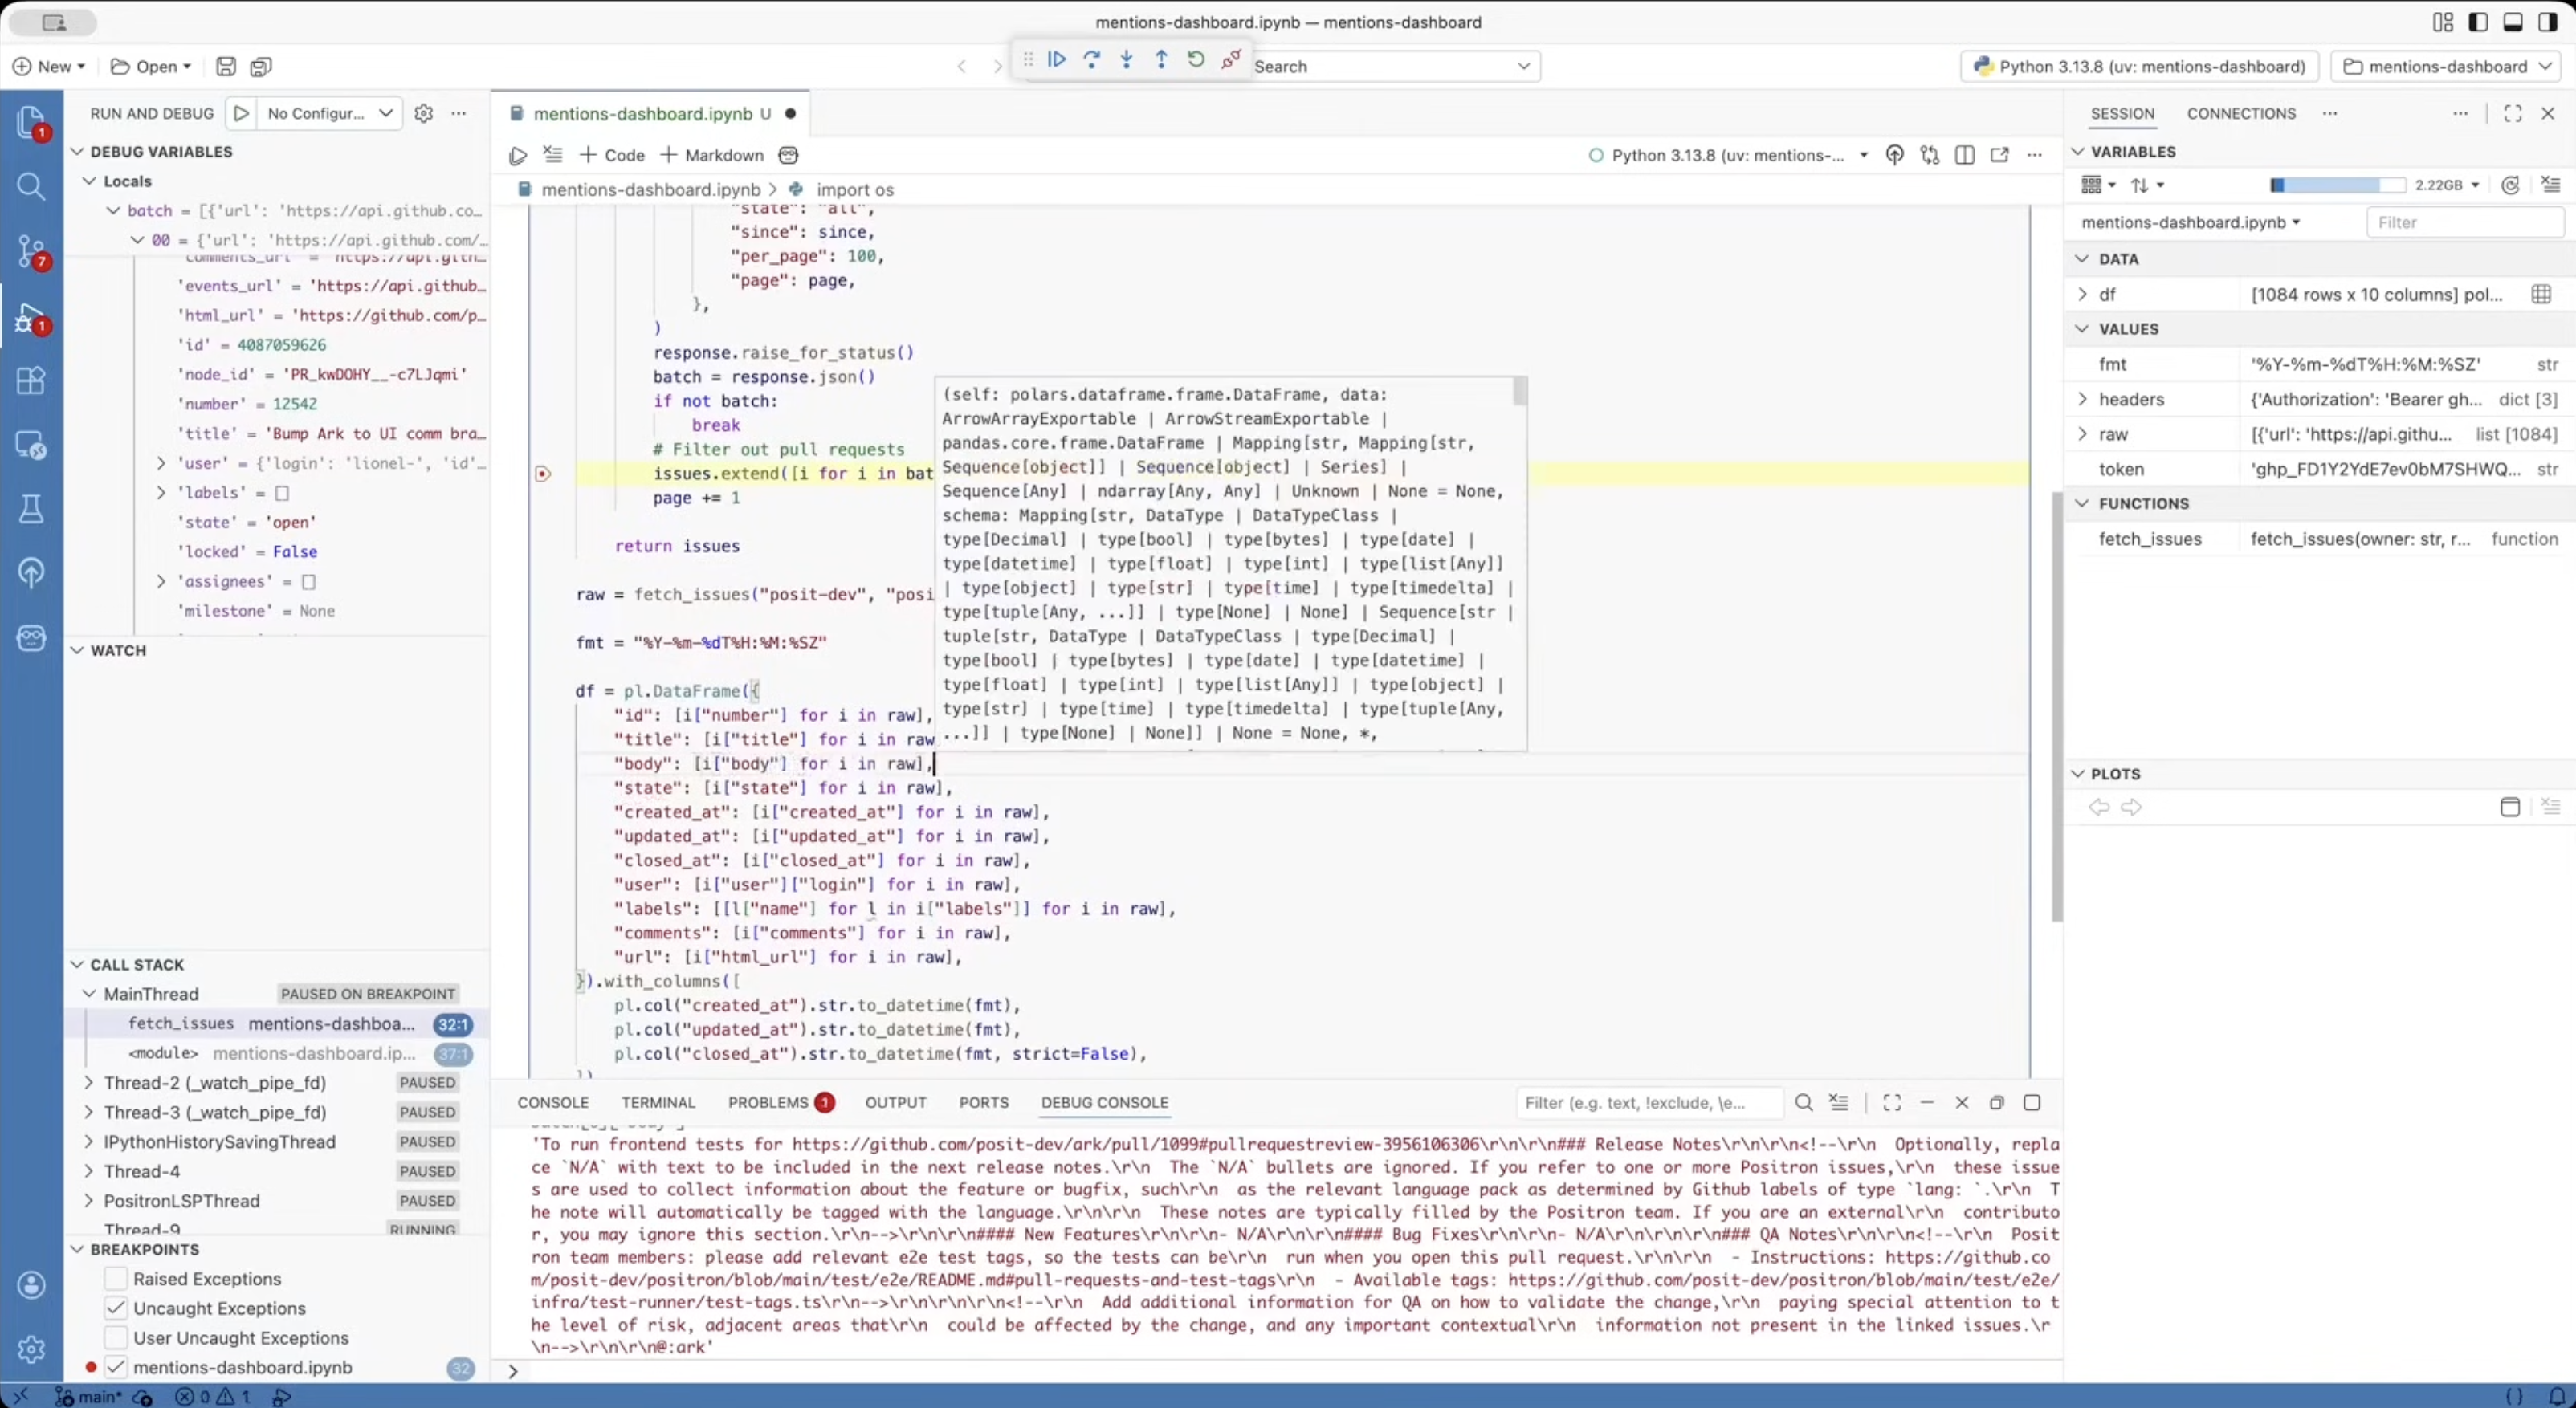This screenshot has width=2576, height=1408.
Task: Expand the Thread-4 call stack entry
Action: coord(89,1171)
